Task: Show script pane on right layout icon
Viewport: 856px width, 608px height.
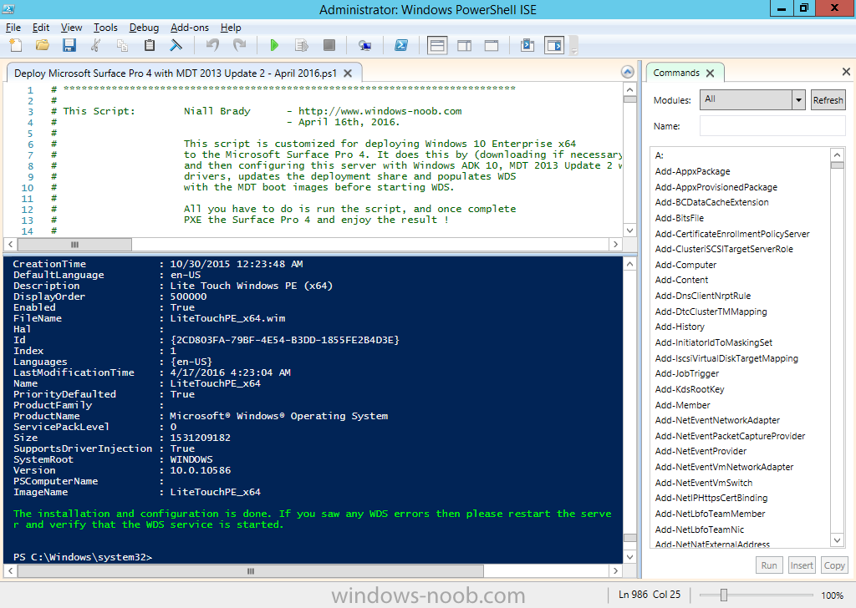Action: click(x=465, y=45)
